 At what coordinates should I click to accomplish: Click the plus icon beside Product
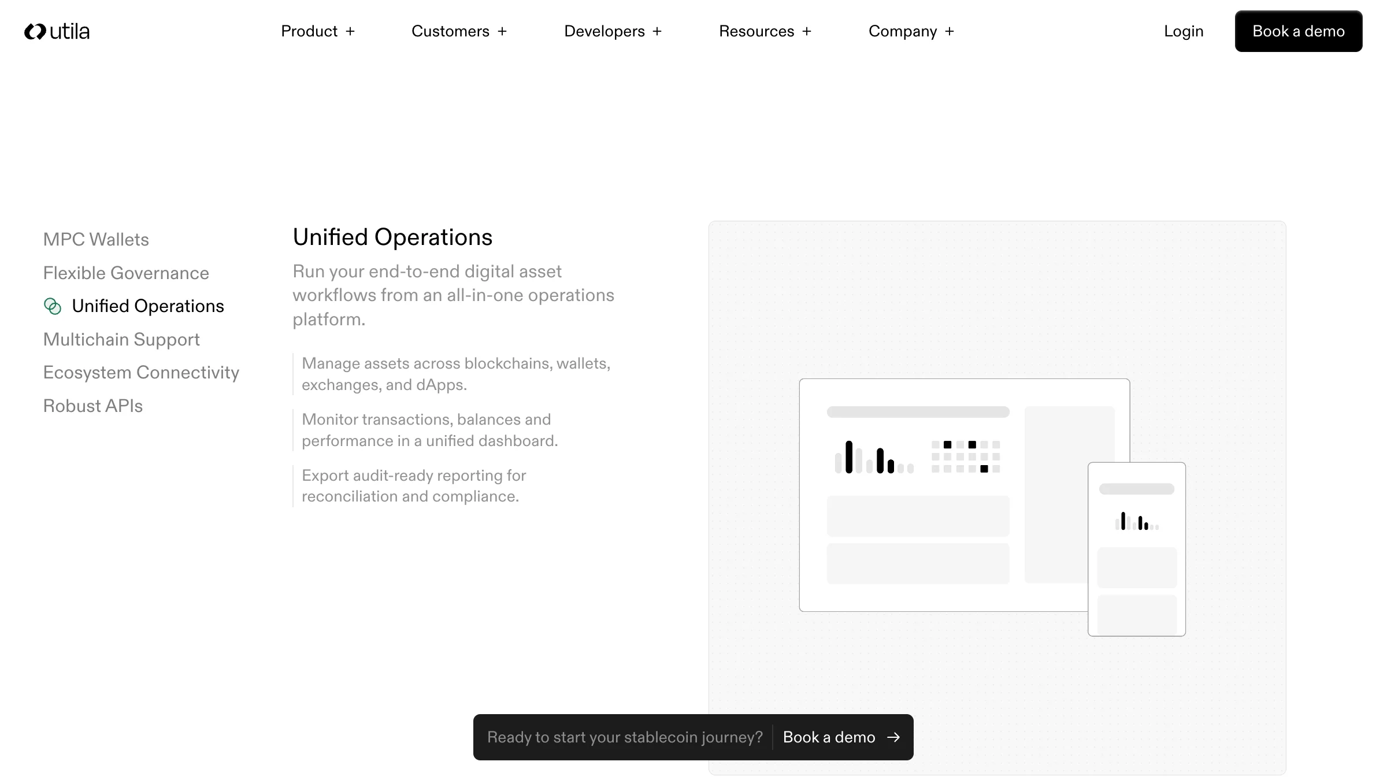tap(350, 31)
